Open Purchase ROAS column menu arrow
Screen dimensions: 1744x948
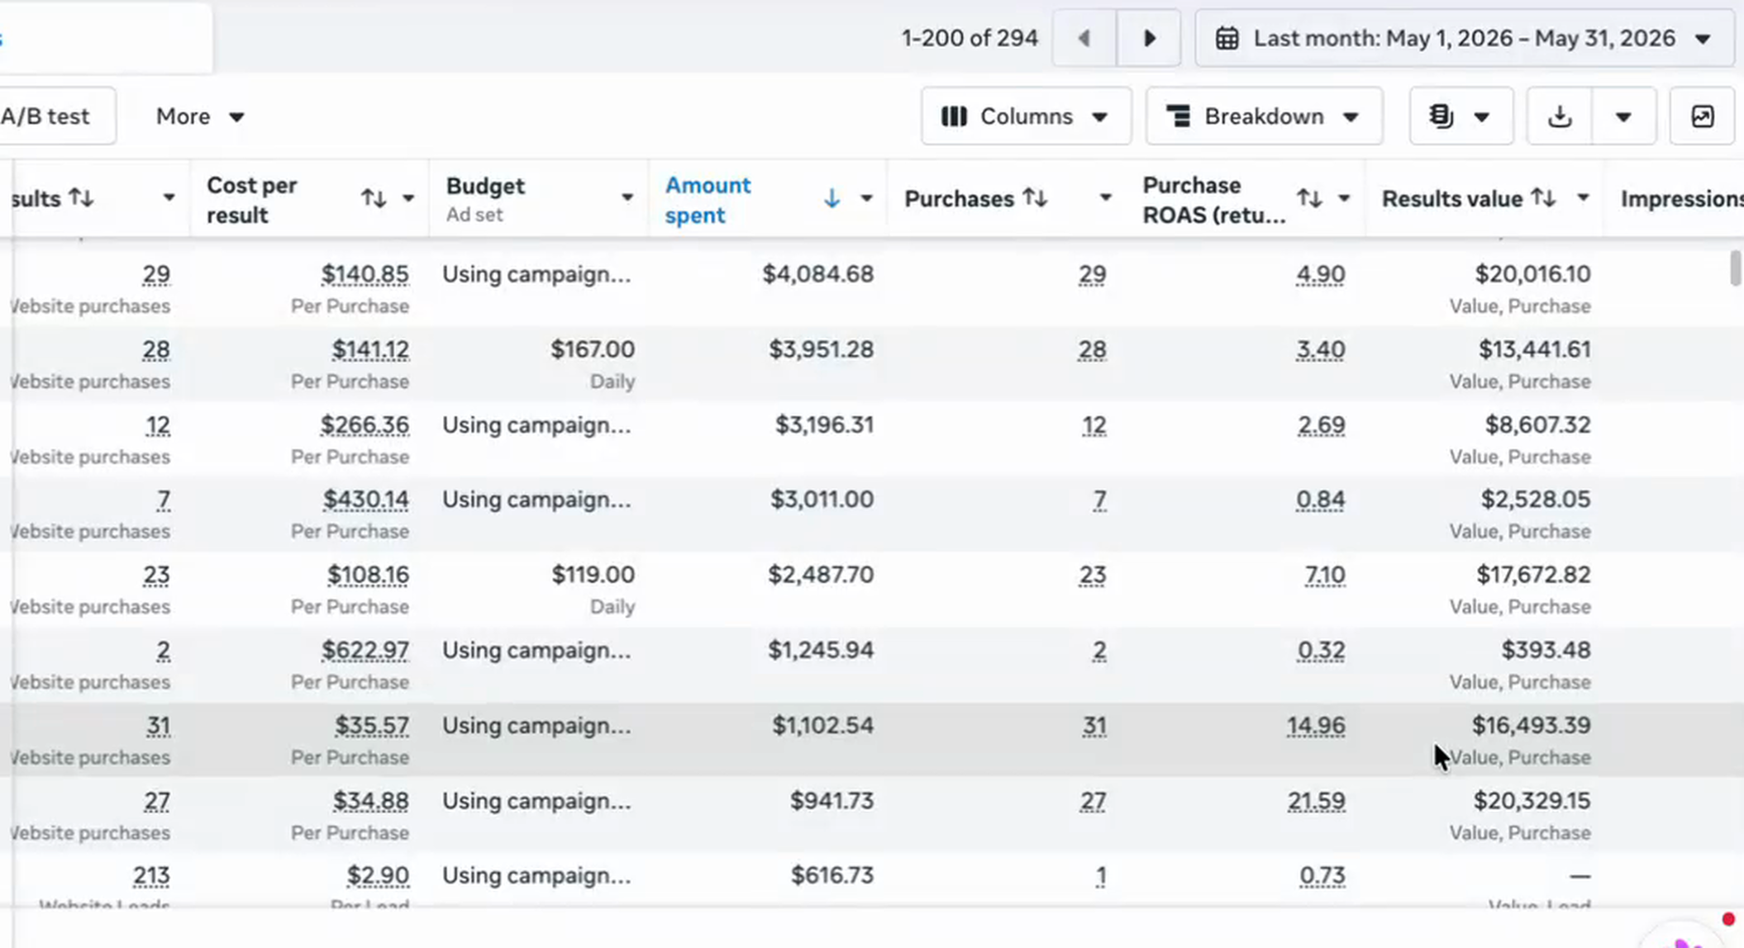tap(1344, 198)
